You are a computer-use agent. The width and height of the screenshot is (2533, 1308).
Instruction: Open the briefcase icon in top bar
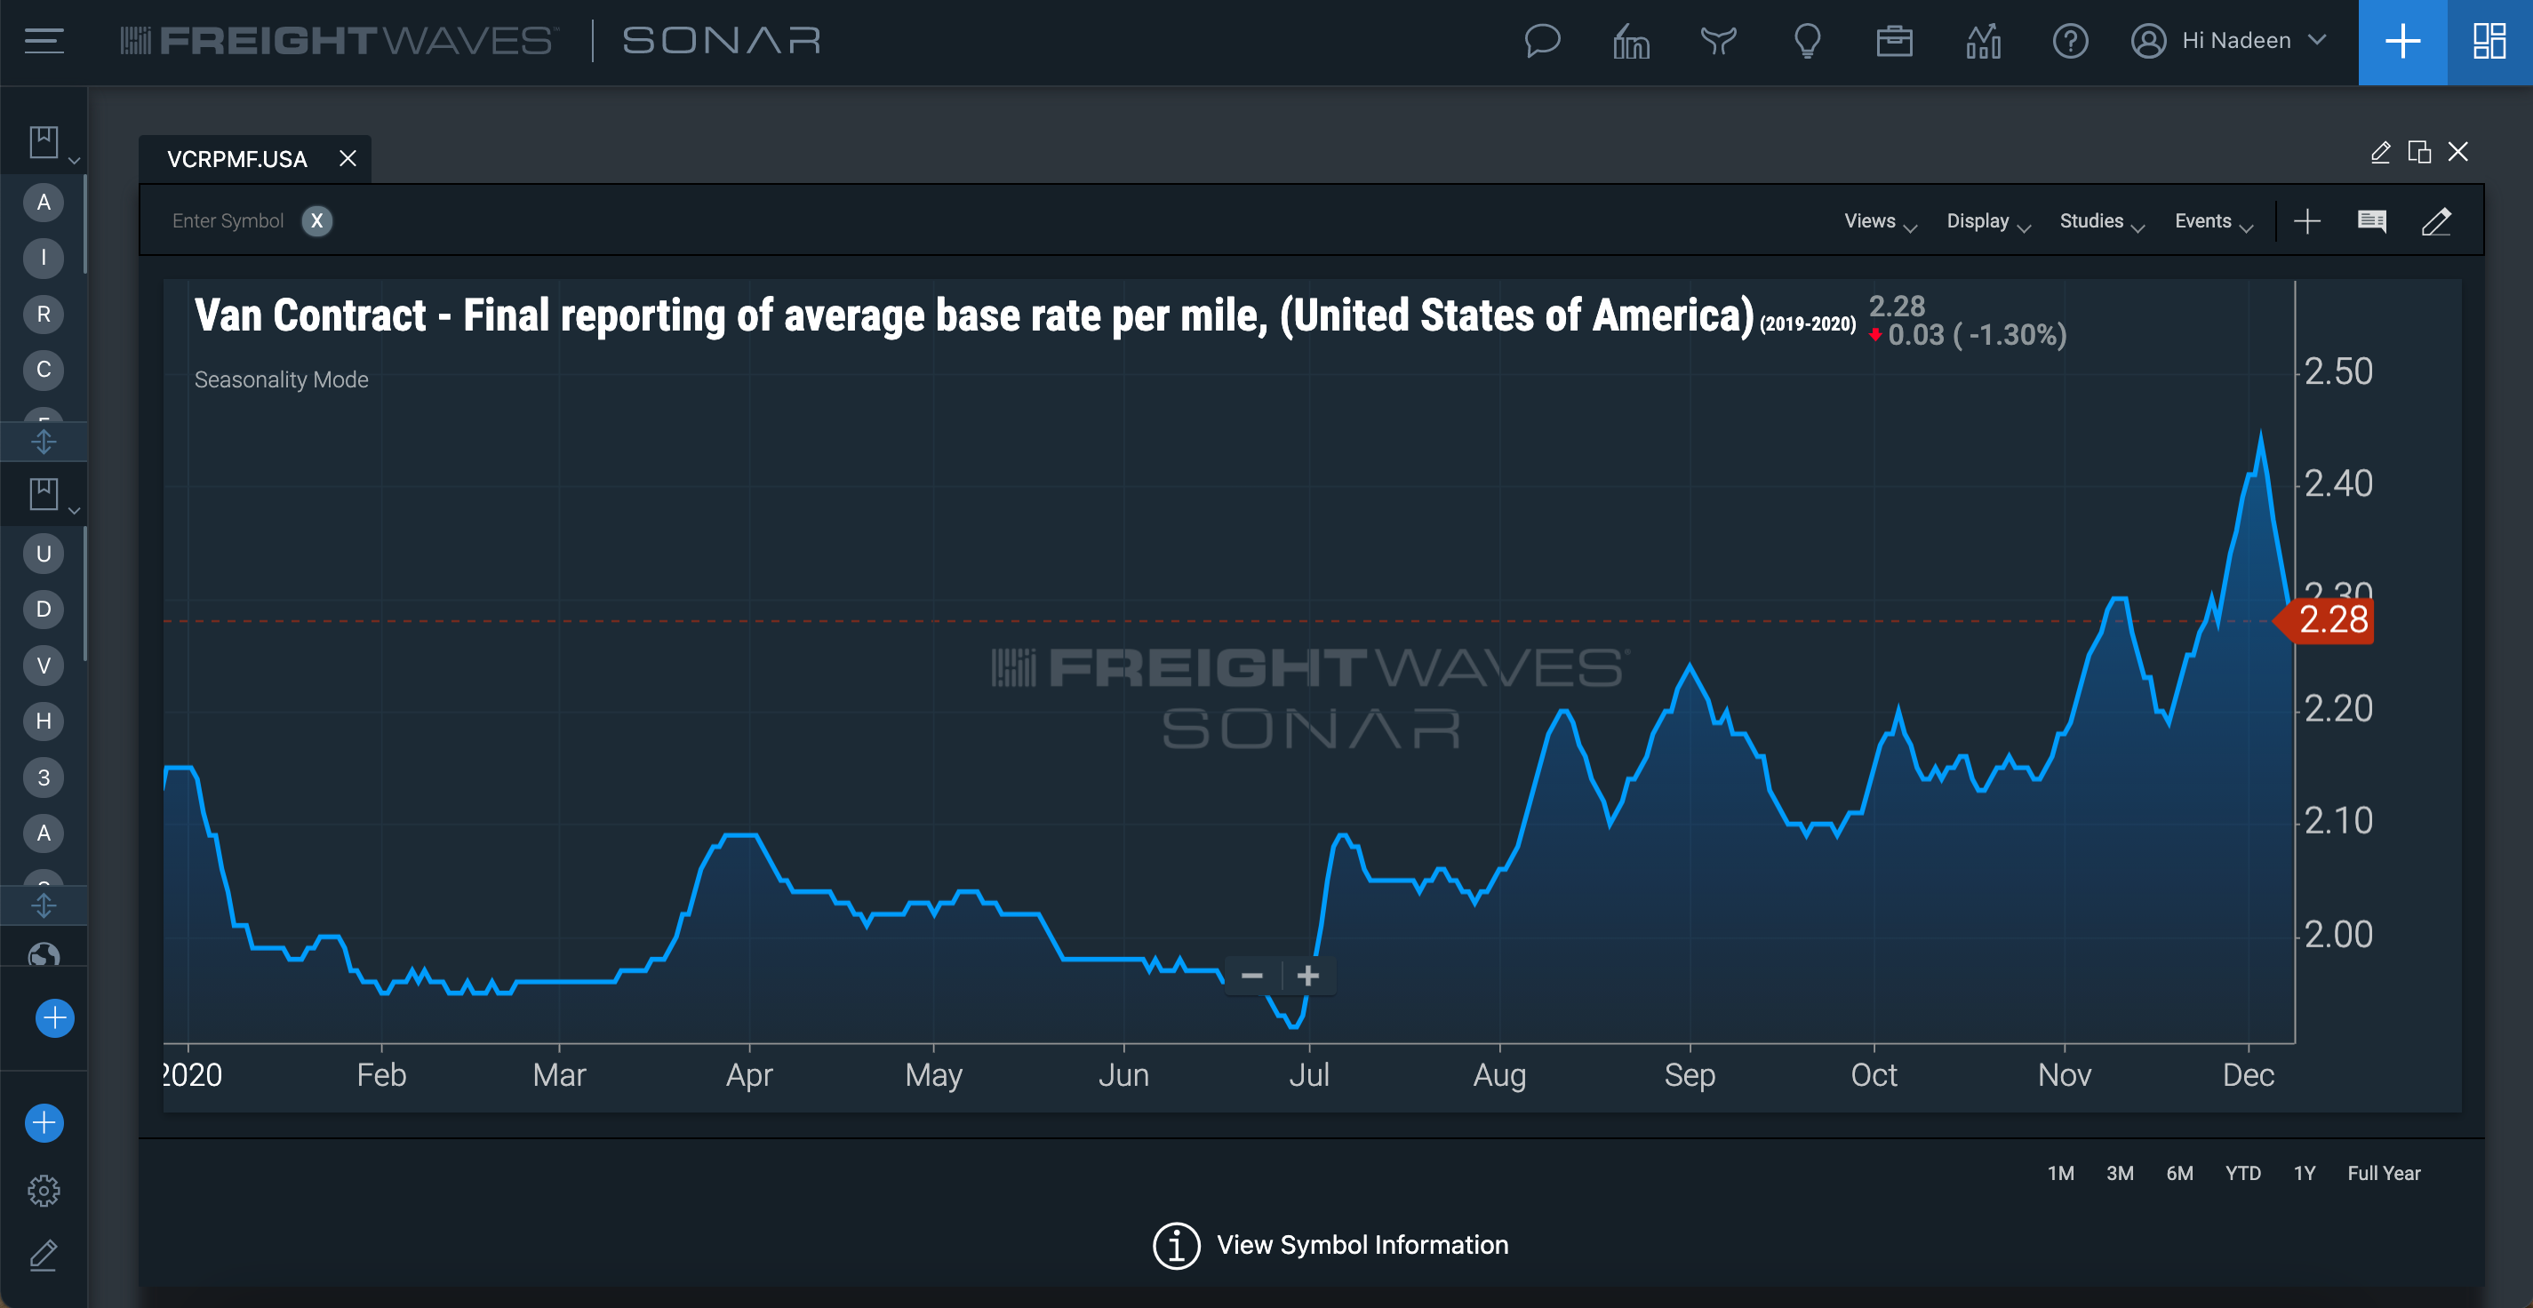[1894, 41]
